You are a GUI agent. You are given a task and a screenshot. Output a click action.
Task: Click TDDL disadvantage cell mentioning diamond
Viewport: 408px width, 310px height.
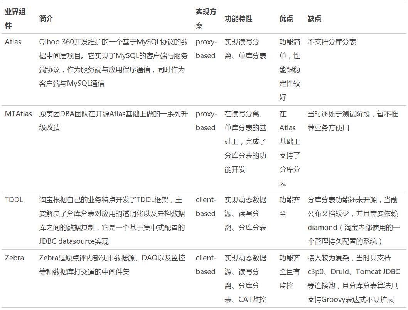click(354, 220)
